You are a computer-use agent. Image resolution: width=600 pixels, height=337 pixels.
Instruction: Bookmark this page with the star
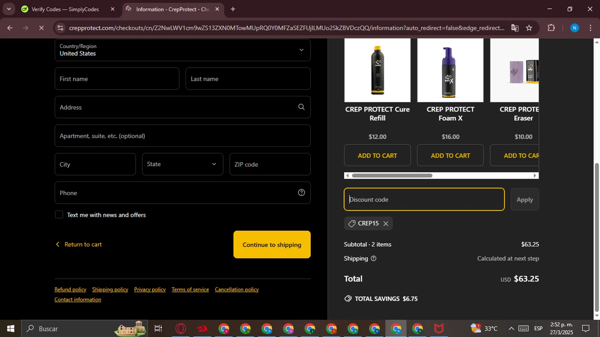click(529, 28)
